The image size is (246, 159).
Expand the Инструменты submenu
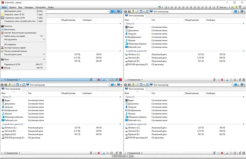click(x=23, y=39)
